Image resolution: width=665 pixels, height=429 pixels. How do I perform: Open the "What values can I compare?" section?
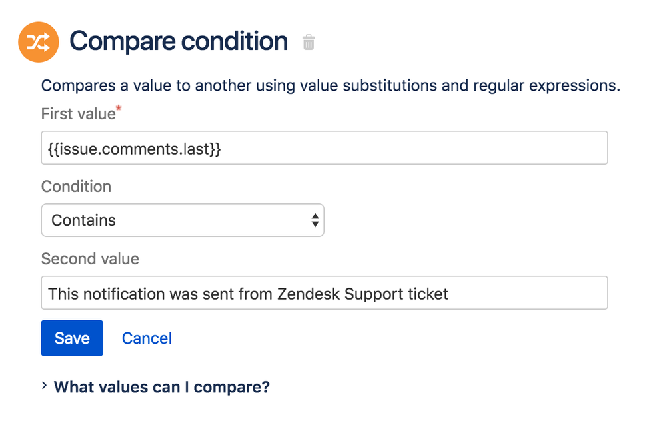click(x=161, y=387)
